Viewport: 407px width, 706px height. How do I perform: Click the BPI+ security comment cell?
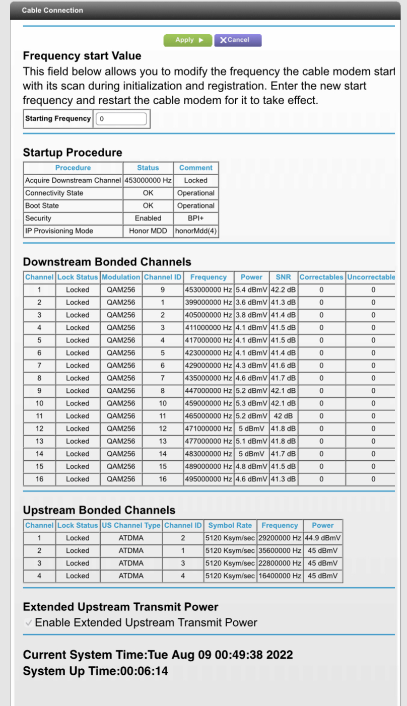click(x=196, y=218)
